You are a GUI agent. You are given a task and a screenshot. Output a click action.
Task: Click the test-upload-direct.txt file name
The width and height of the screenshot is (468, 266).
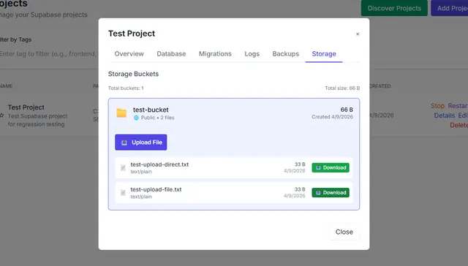point(159,164)
